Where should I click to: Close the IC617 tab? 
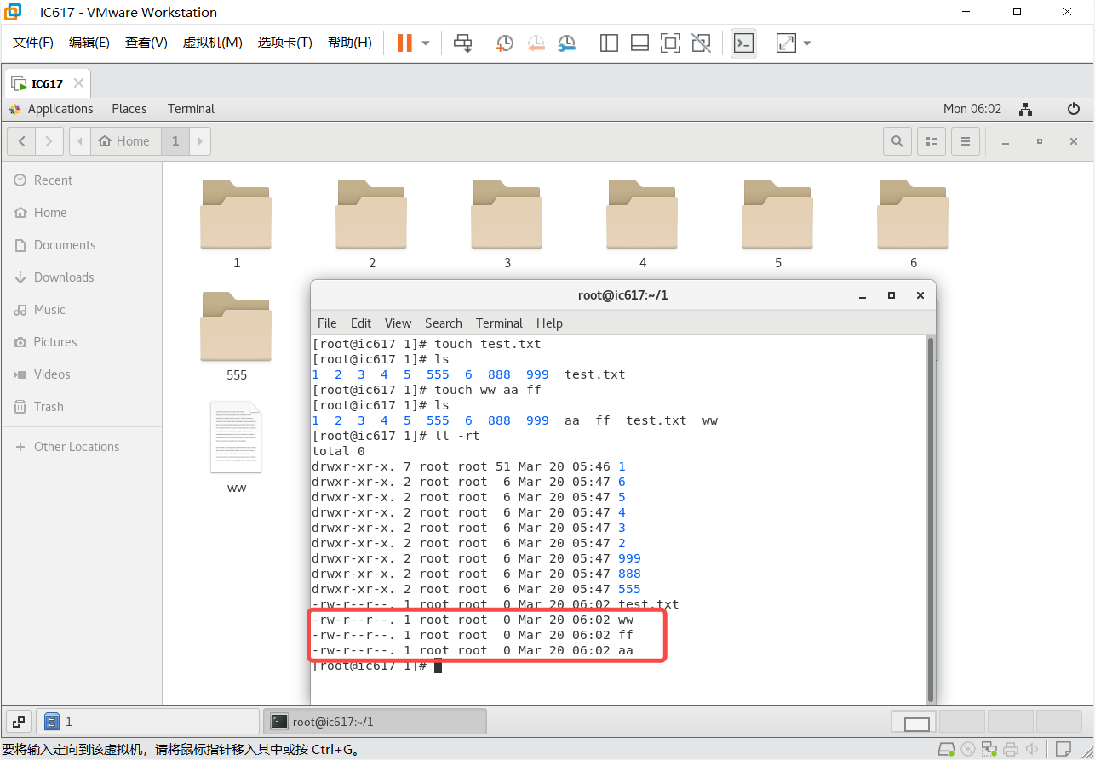pos(78,83)
